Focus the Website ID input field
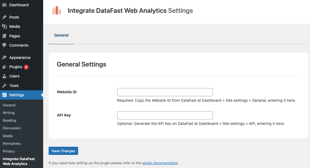The height and width of the screenshot is (168, 310). coord(165,92)
